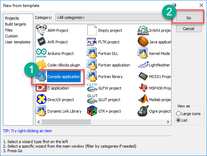Open the User templates section
Screen dimensions: 207x156
click(18, 42)
